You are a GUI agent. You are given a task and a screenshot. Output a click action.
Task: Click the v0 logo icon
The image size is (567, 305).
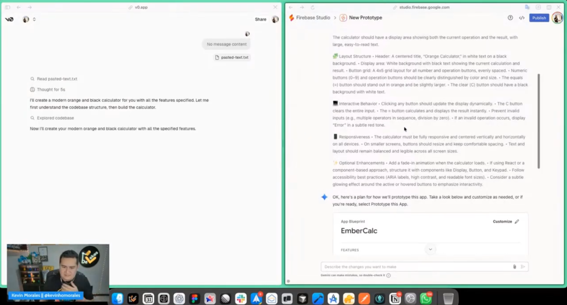pyautogui.click(x=9, y=19)
